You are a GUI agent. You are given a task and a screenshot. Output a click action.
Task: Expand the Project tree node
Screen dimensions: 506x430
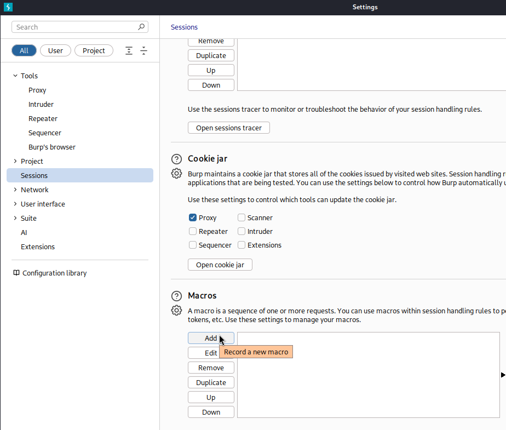pos(15,161)
